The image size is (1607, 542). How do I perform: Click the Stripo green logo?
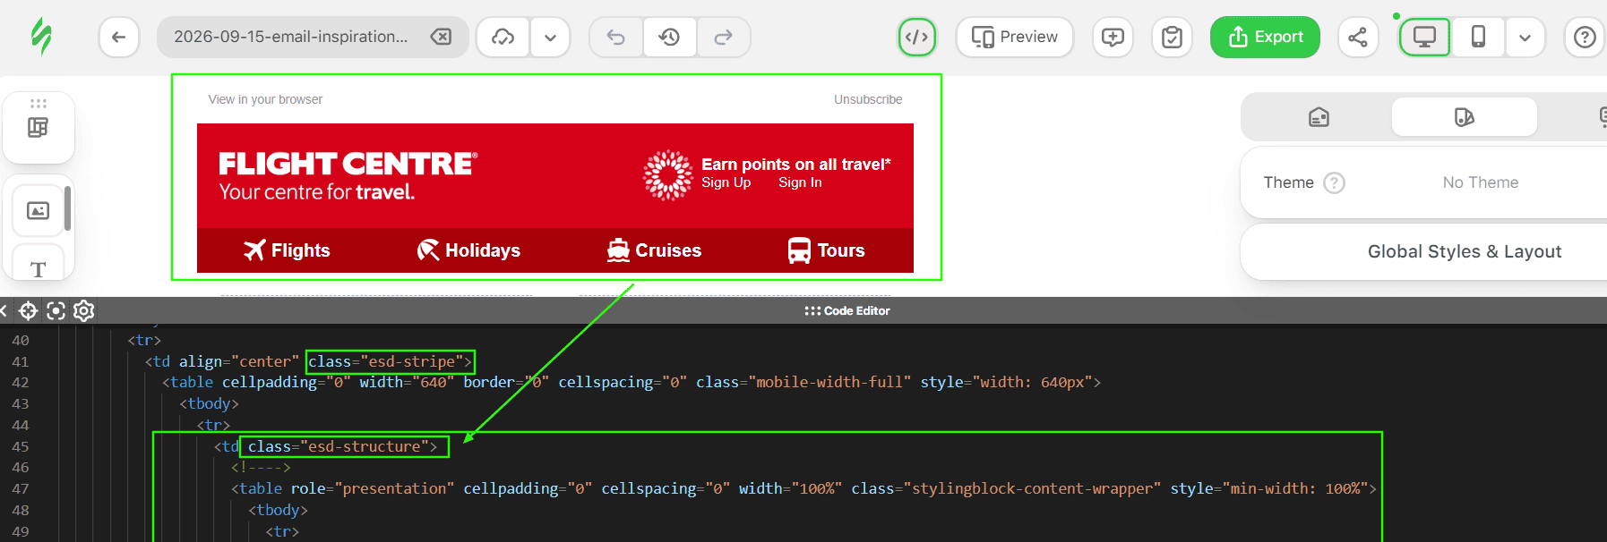tap(41, 37)
